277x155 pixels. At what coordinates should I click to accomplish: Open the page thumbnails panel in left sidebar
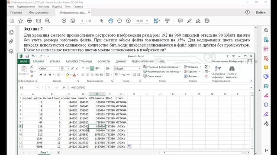coord(11,32)
